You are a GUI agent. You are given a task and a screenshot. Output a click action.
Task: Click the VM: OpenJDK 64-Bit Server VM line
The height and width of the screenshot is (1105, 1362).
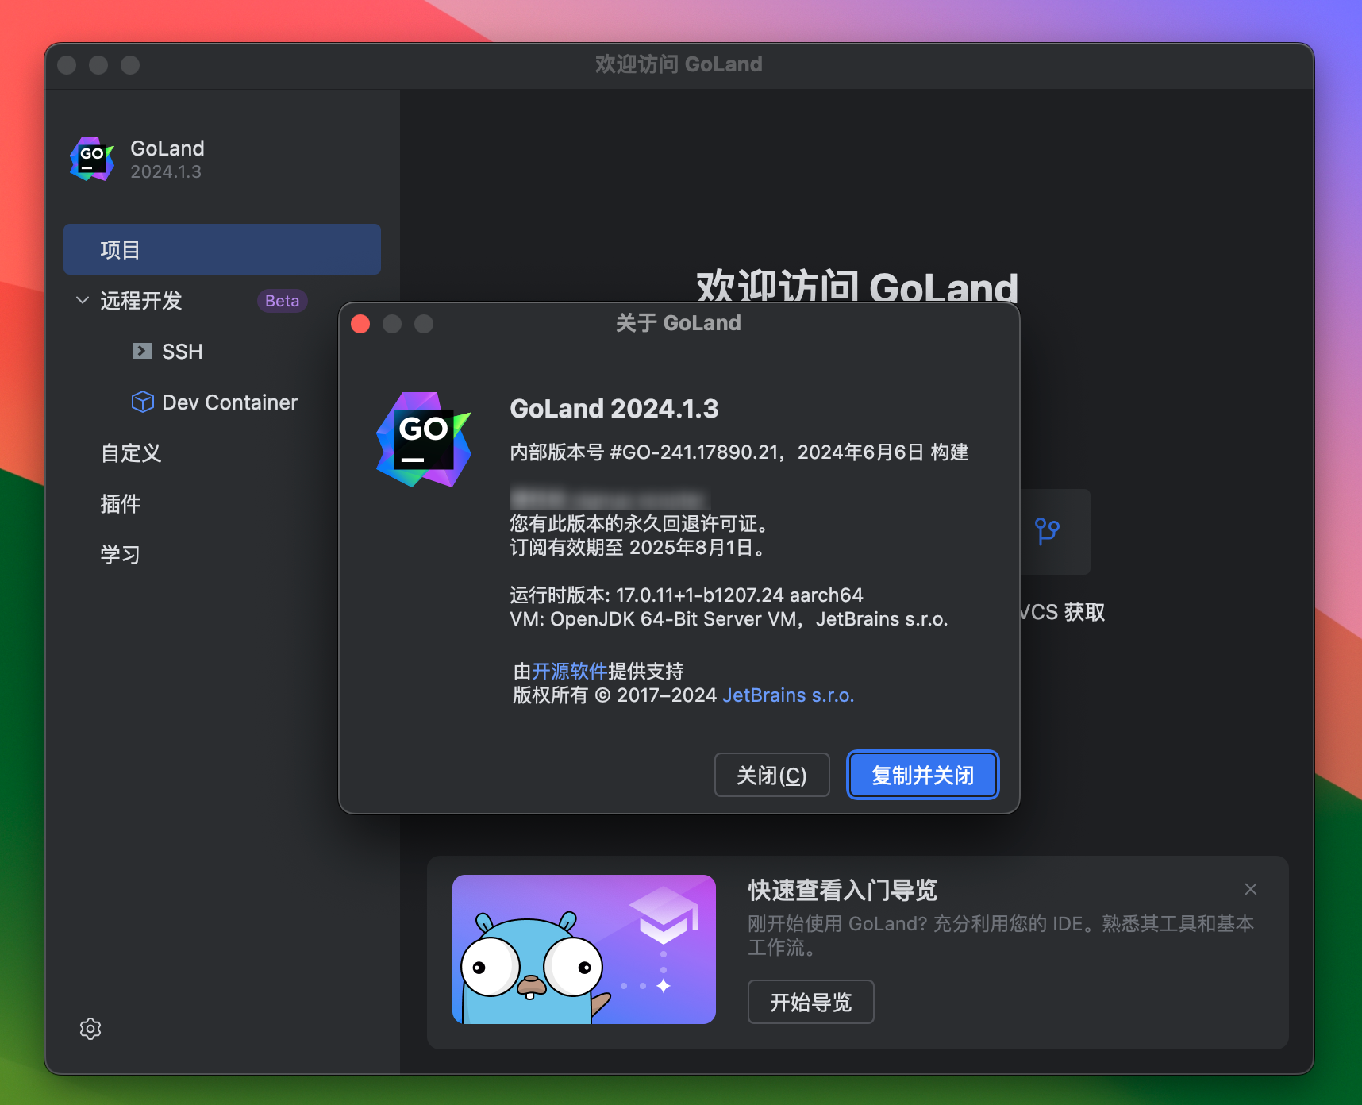[x=729, y=618]
